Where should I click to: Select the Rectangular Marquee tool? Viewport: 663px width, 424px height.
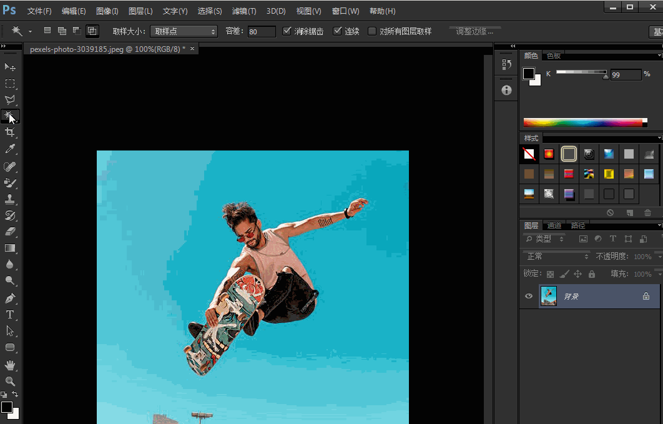click(10, 83)
